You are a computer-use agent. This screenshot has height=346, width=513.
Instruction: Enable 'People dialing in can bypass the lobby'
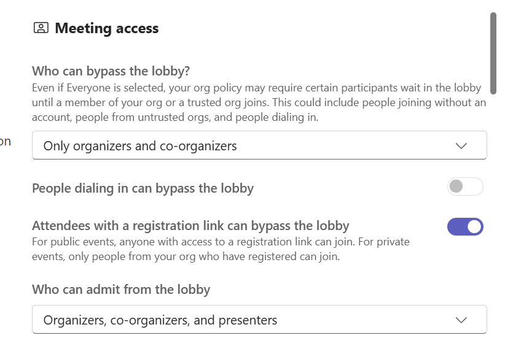pyautogui.click(x=465, y=186)
